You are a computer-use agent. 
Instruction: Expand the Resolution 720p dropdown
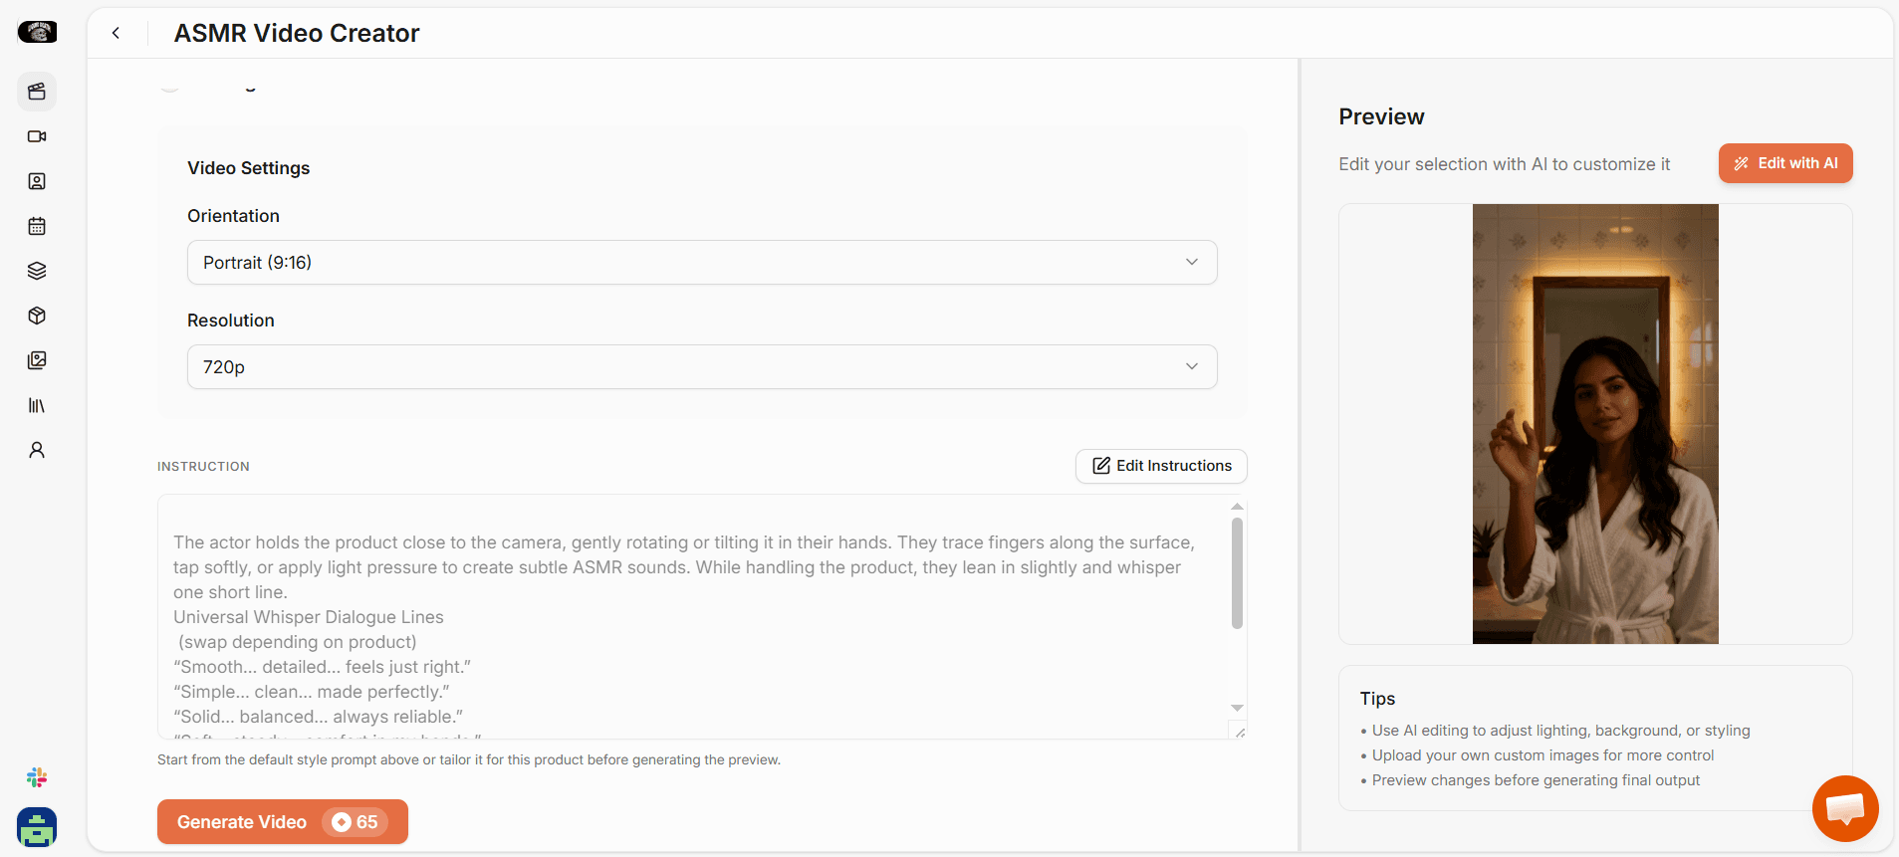tap(702, 366)
